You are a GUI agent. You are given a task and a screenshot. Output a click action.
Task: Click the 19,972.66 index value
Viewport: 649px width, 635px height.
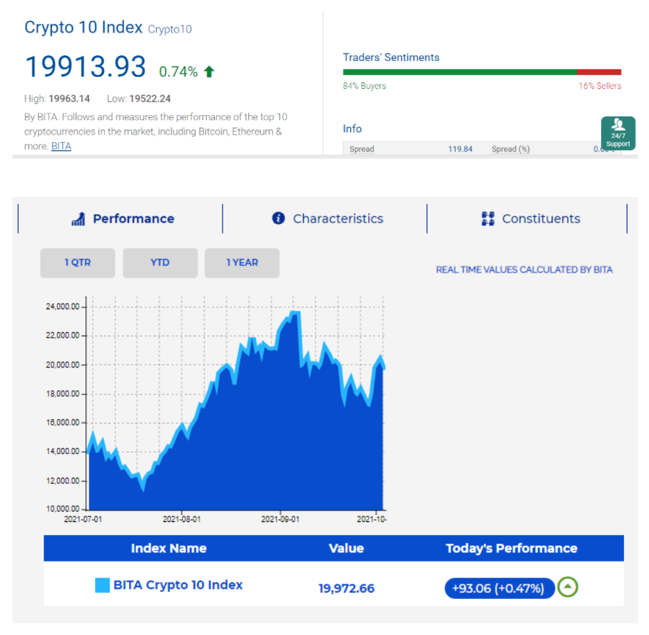[x=346, y=589]
